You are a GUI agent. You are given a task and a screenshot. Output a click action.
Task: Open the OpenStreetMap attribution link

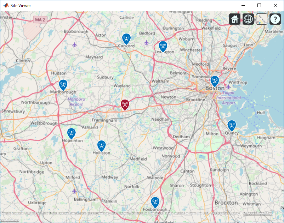[x=257, y=213]
